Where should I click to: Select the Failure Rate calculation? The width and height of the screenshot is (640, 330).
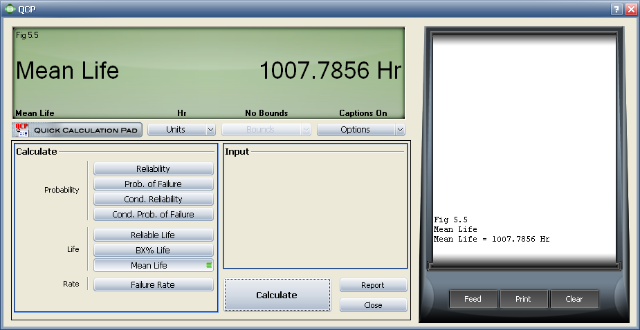[x=153, y=284]
